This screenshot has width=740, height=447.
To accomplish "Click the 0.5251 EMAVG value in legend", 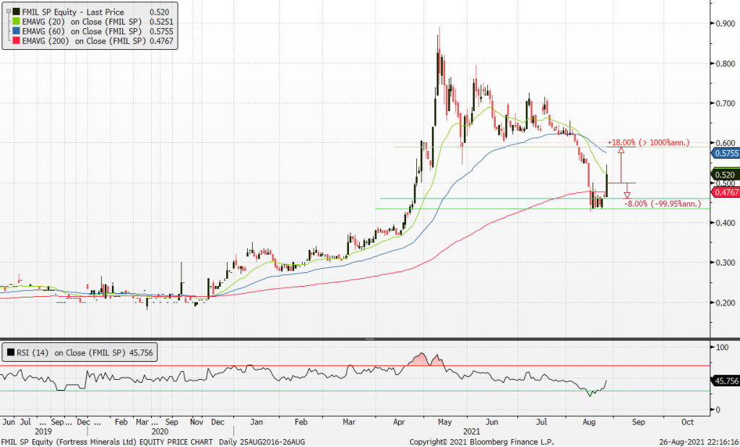I will click(161, 22).
